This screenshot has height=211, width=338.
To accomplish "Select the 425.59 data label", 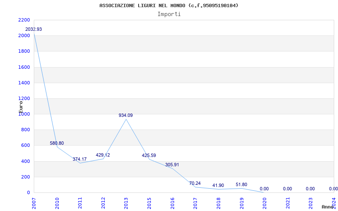I will 149,155.
